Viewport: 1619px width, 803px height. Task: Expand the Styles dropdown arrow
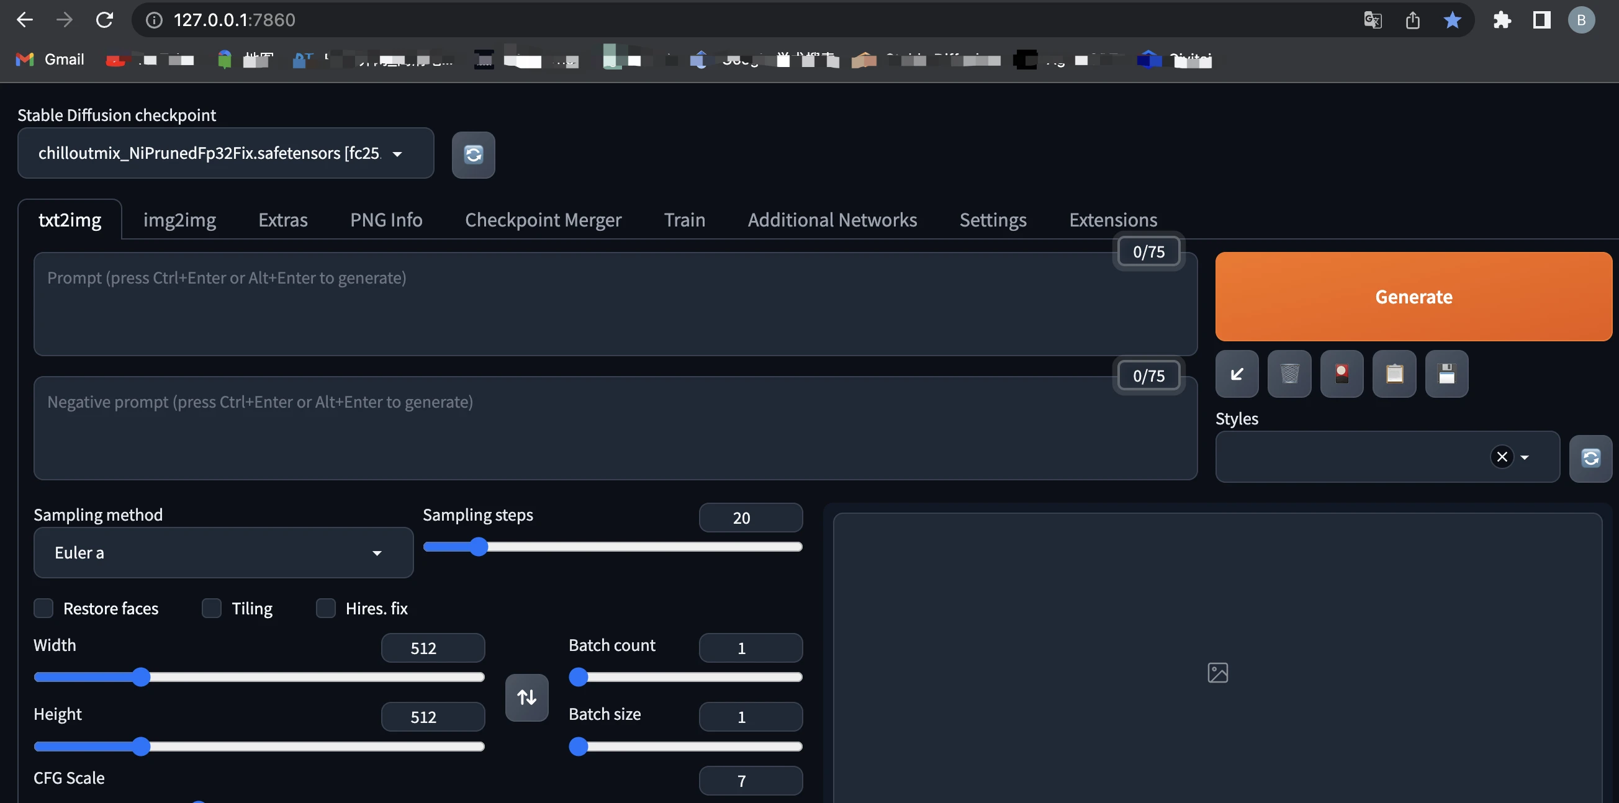[1524, 457]
